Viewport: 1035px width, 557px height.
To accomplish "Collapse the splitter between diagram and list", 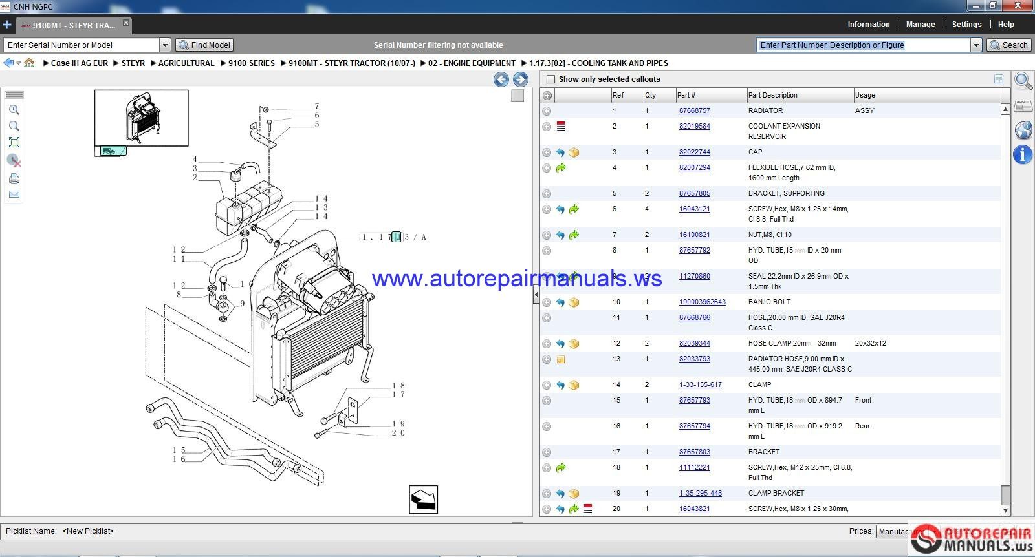I will tap(536, 295).
